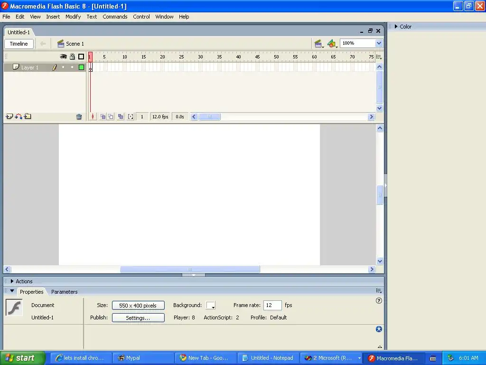Open the File menu
This screenshot has width=486, height=365.
(x=6, y=17)
